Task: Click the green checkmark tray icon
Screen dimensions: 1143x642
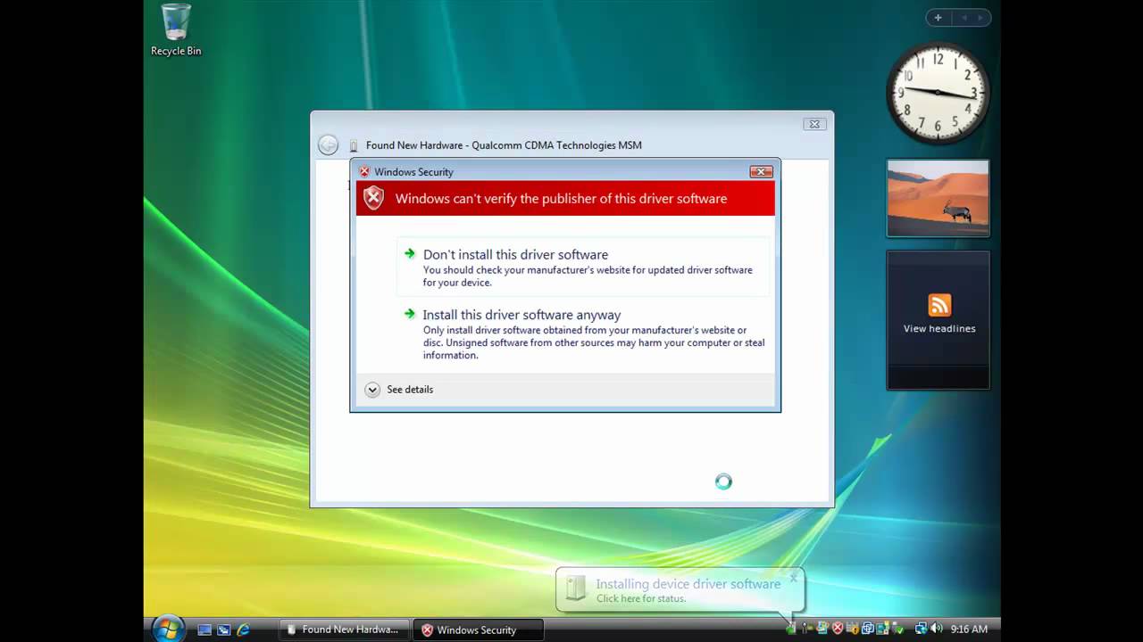Action: click(898, 628)
